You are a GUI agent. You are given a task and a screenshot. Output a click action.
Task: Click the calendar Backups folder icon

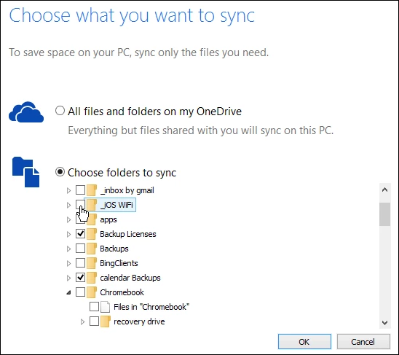coord(92,278)
